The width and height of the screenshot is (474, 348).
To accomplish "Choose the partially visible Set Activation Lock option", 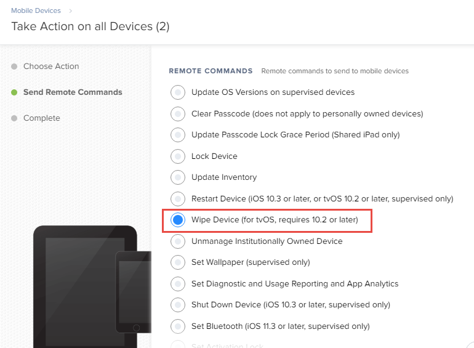I will click(178, 345).
